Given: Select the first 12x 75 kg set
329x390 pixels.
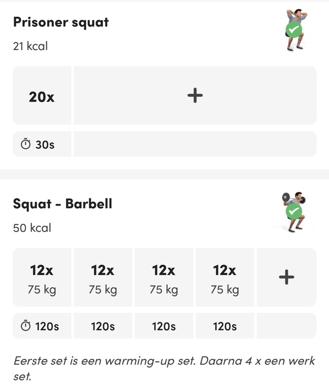Looking at the screenshot, I should (x=42, y=277).
